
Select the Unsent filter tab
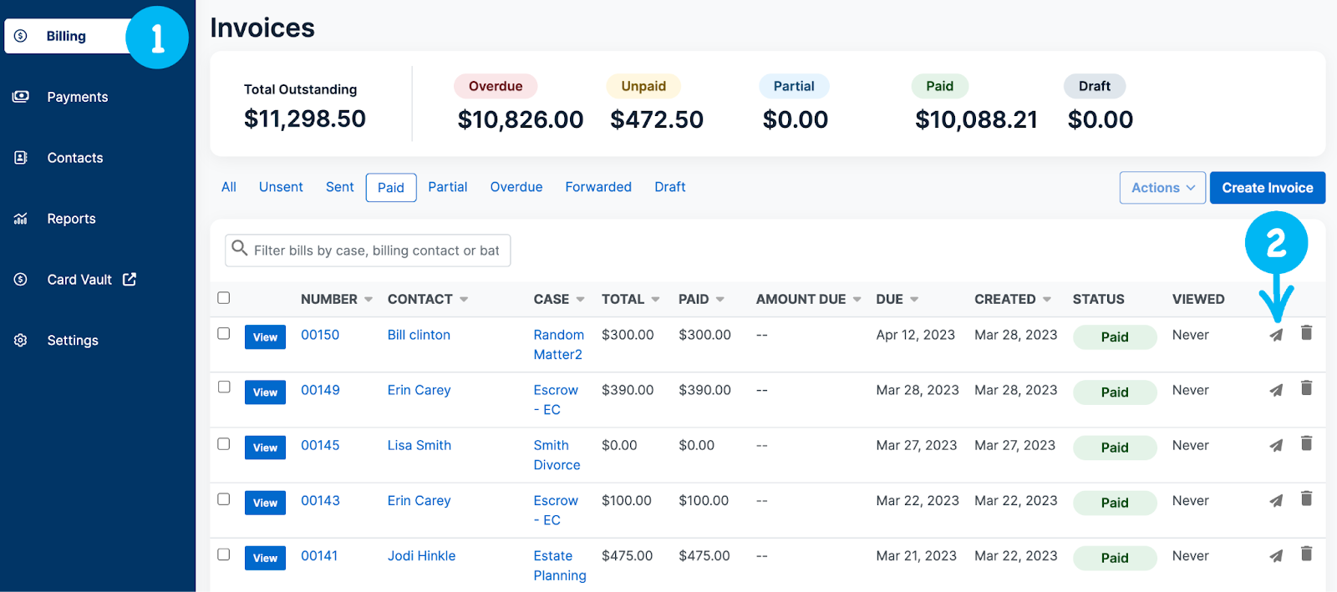[281, 187]
